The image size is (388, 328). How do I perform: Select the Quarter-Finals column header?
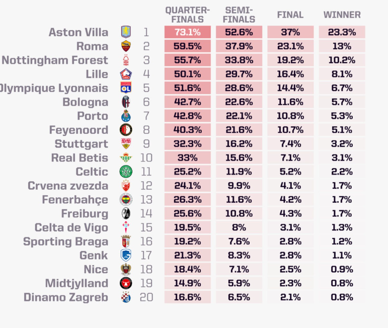[x=188, y=15]
